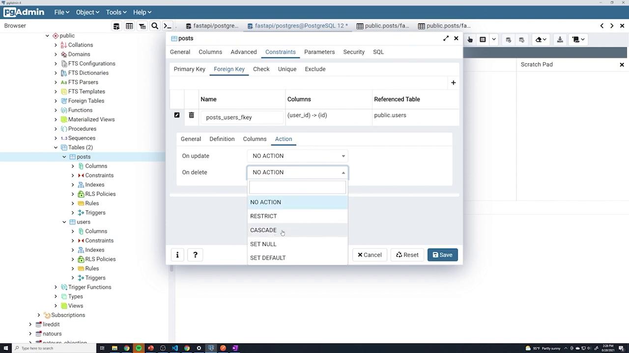Open Visual Studio Code from taskbar
Image resolution: width=629 pixels, height=353 pixels.
coord(175,348)
